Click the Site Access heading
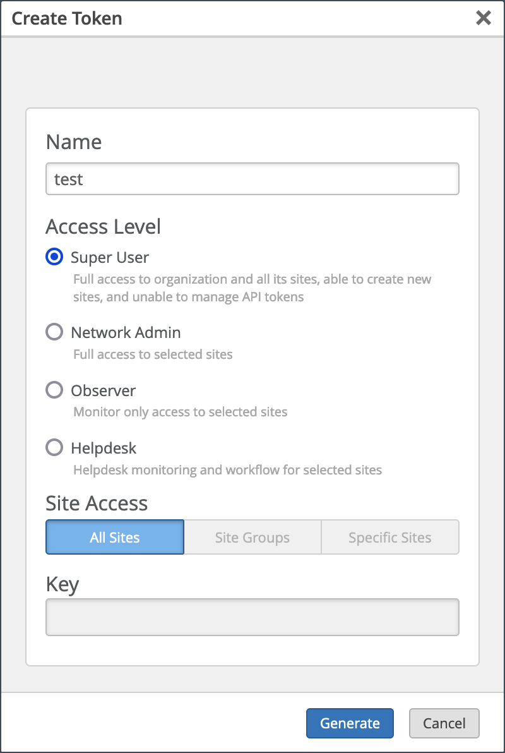Viewport: 505px width, 753px height. 97,503
